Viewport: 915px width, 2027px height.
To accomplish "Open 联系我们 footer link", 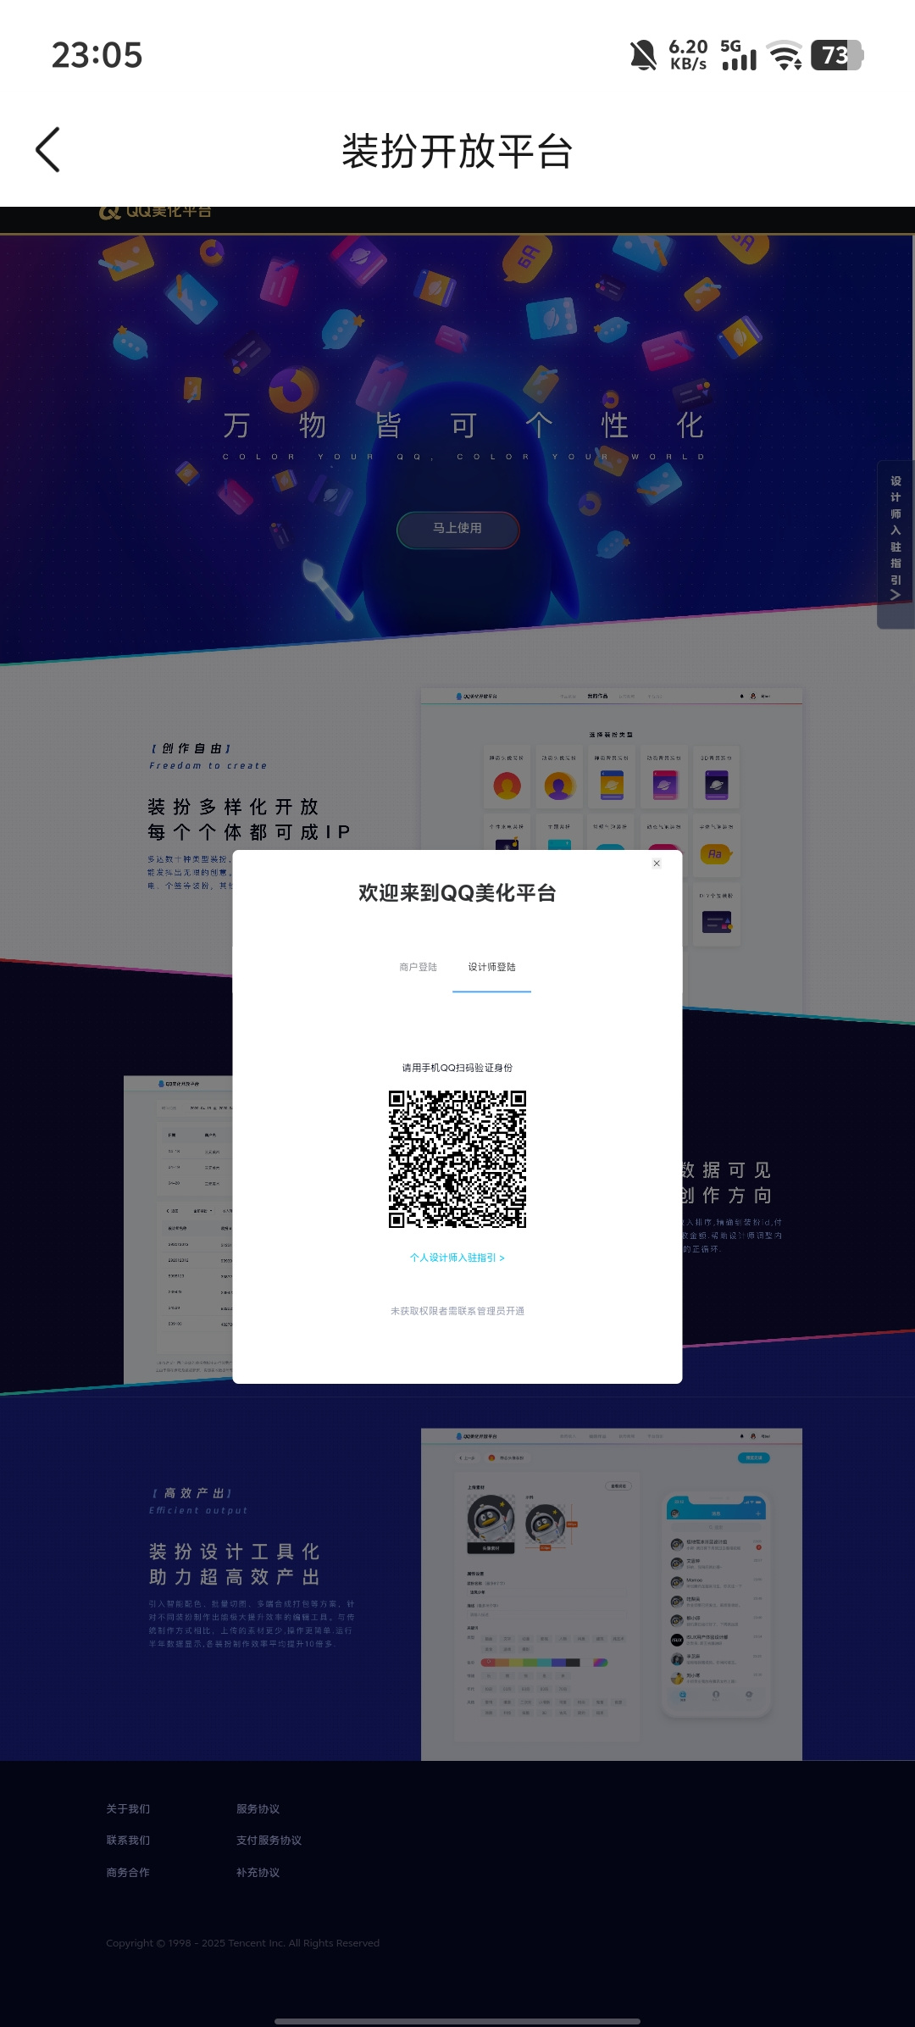I will [x=128, y=1841].
